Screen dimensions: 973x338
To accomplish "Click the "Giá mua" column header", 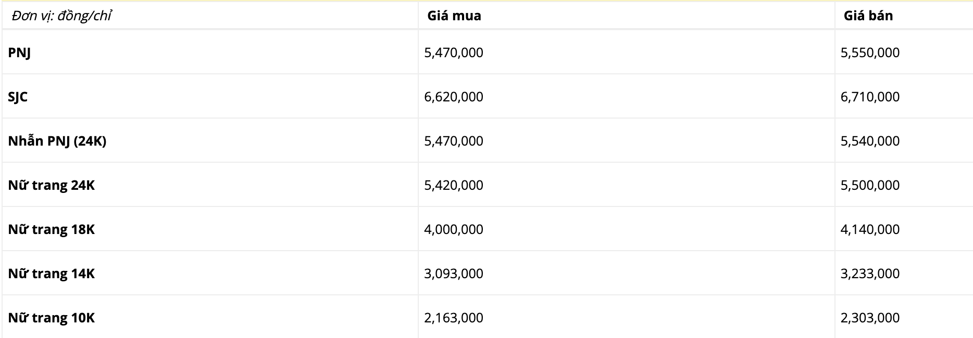I will (x=454, y=16).
